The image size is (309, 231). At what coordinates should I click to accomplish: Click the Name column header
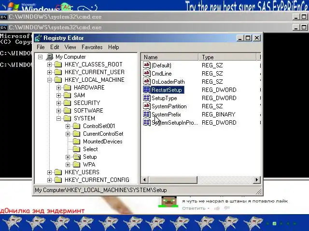(169, 57)
